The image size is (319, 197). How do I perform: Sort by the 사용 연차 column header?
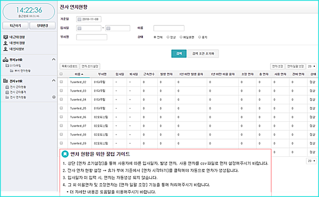pos(280,74)
